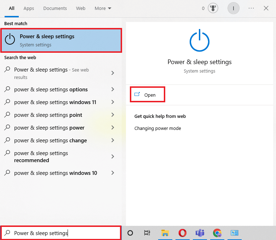Image resolution: width=276 pixels, height=240 pixels.
Task: Expand 'power & sleep settings options' arrow
Action: coord(113,90)
